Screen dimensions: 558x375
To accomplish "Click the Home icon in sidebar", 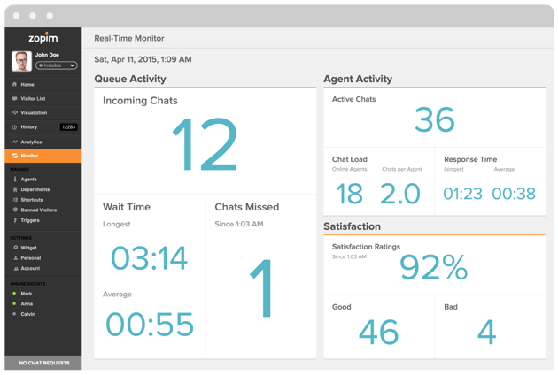I will (14, 85).
